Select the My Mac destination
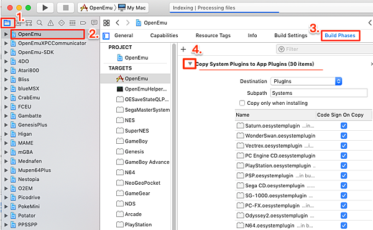Screen dimensions: 373x230 tap(132, 8)
